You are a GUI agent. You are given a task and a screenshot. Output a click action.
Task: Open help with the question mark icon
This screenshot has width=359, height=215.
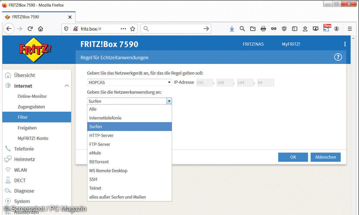(338, 57)
